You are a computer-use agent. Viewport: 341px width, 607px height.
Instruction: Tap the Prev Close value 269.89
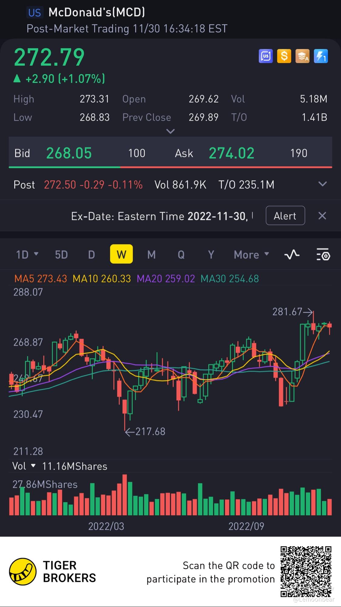(x=203, y=117)
